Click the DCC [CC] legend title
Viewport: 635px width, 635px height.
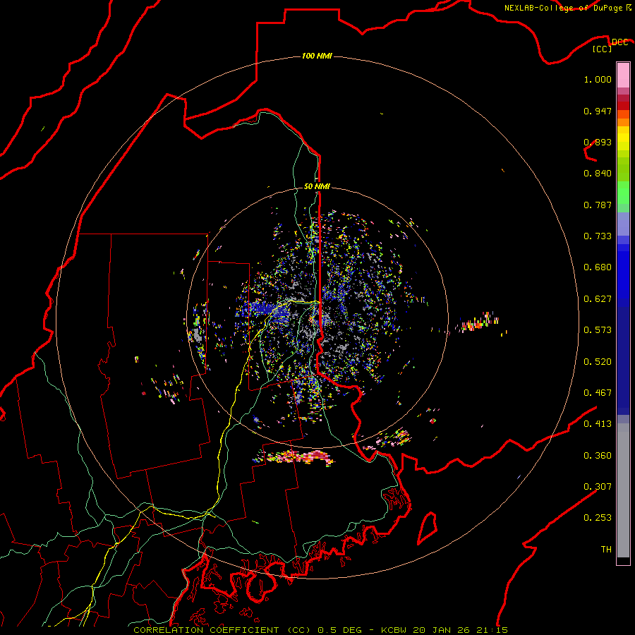coord(610,45)
